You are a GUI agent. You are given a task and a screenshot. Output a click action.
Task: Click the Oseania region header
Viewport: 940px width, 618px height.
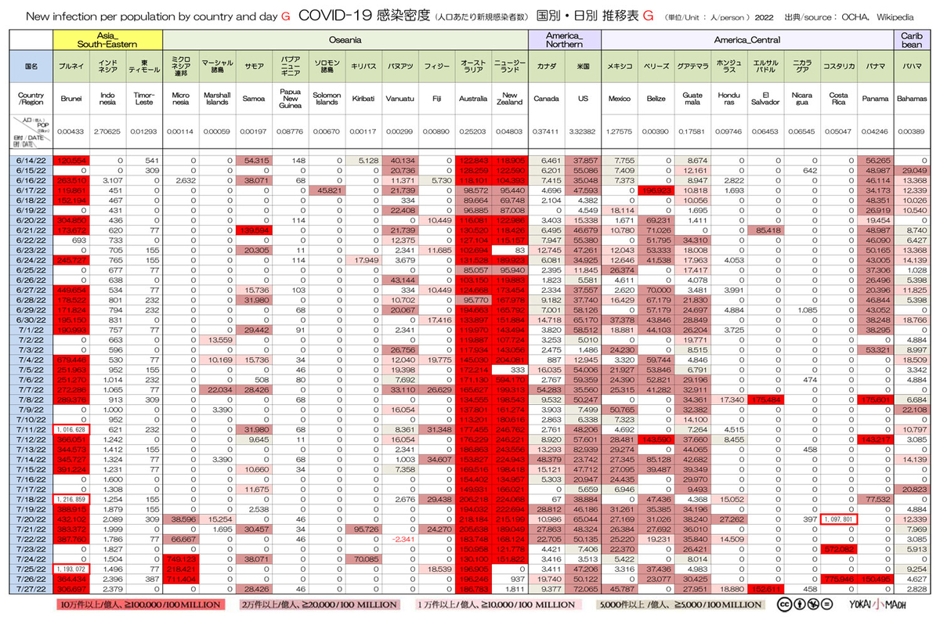click(x=345, y=39)
